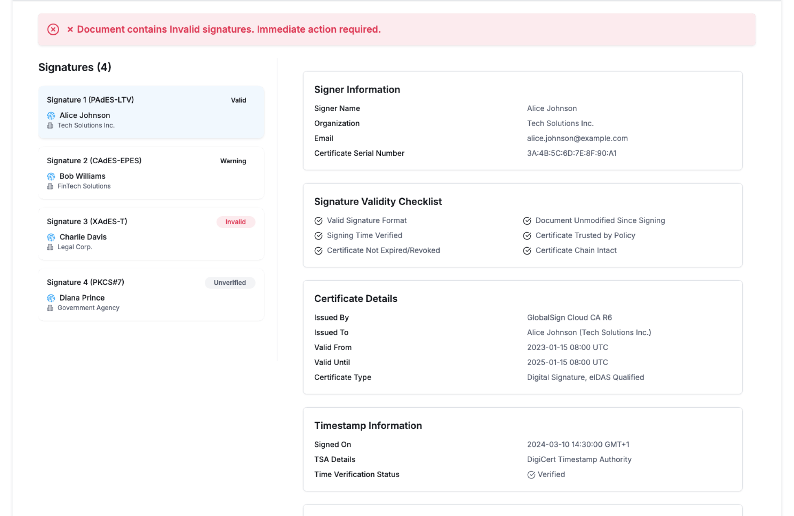This screenshot has width=794, height=516.
Task: Click Charlie Davis' fingerprint icon
Action: (51, 237)
